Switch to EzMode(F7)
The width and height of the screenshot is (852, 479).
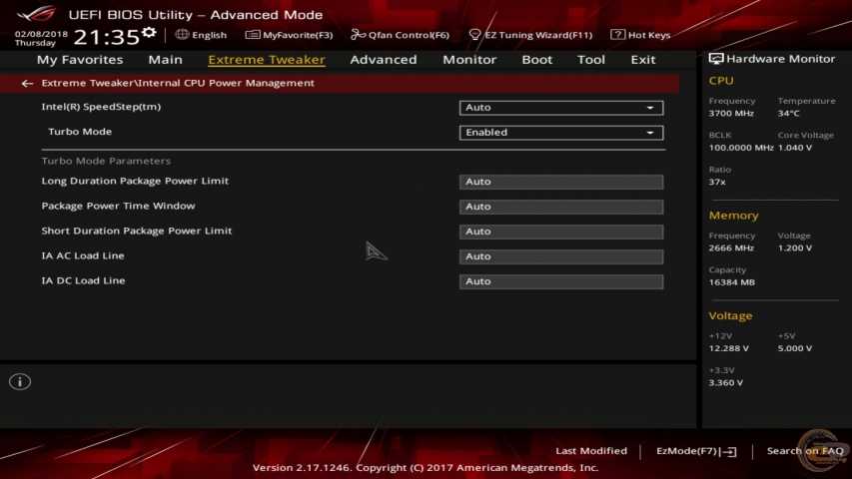pyautogui.click(x=696, y=451)
